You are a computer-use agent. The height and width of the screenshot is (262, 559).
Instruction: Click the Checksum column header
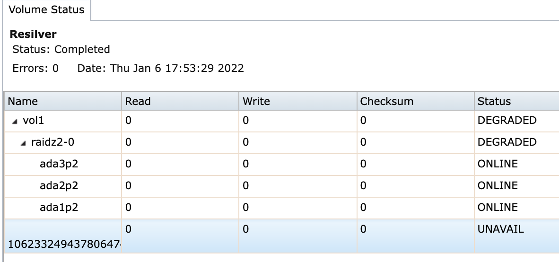[386, 101]
